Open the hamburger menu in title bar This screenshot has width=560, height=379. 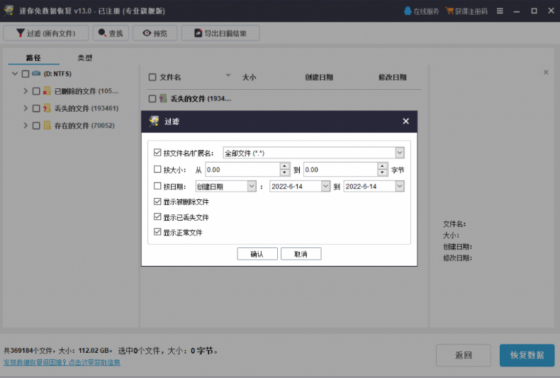[500, 11]
